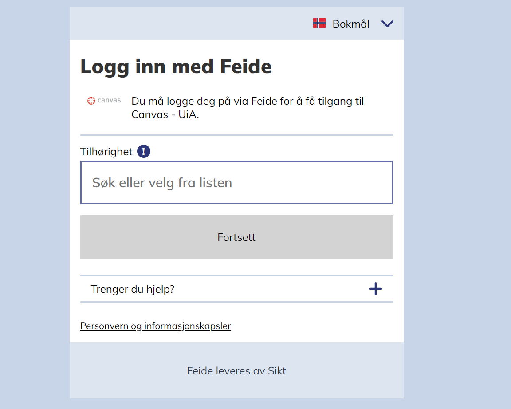The width and height of the screenshot is (511, 409).
Task: Open 'Personvern og informasjonskapsler' link
Action: coord(155,326)
